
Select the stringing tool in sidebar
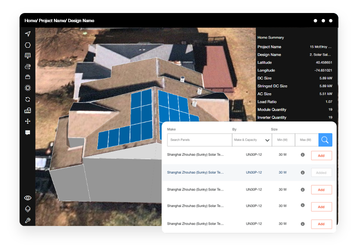(28, 66)
